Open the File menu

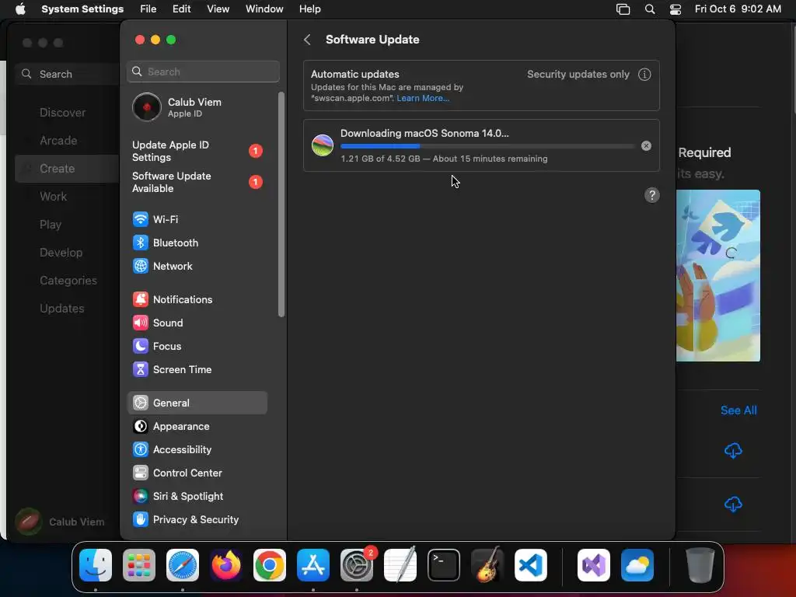coord(148,9)
